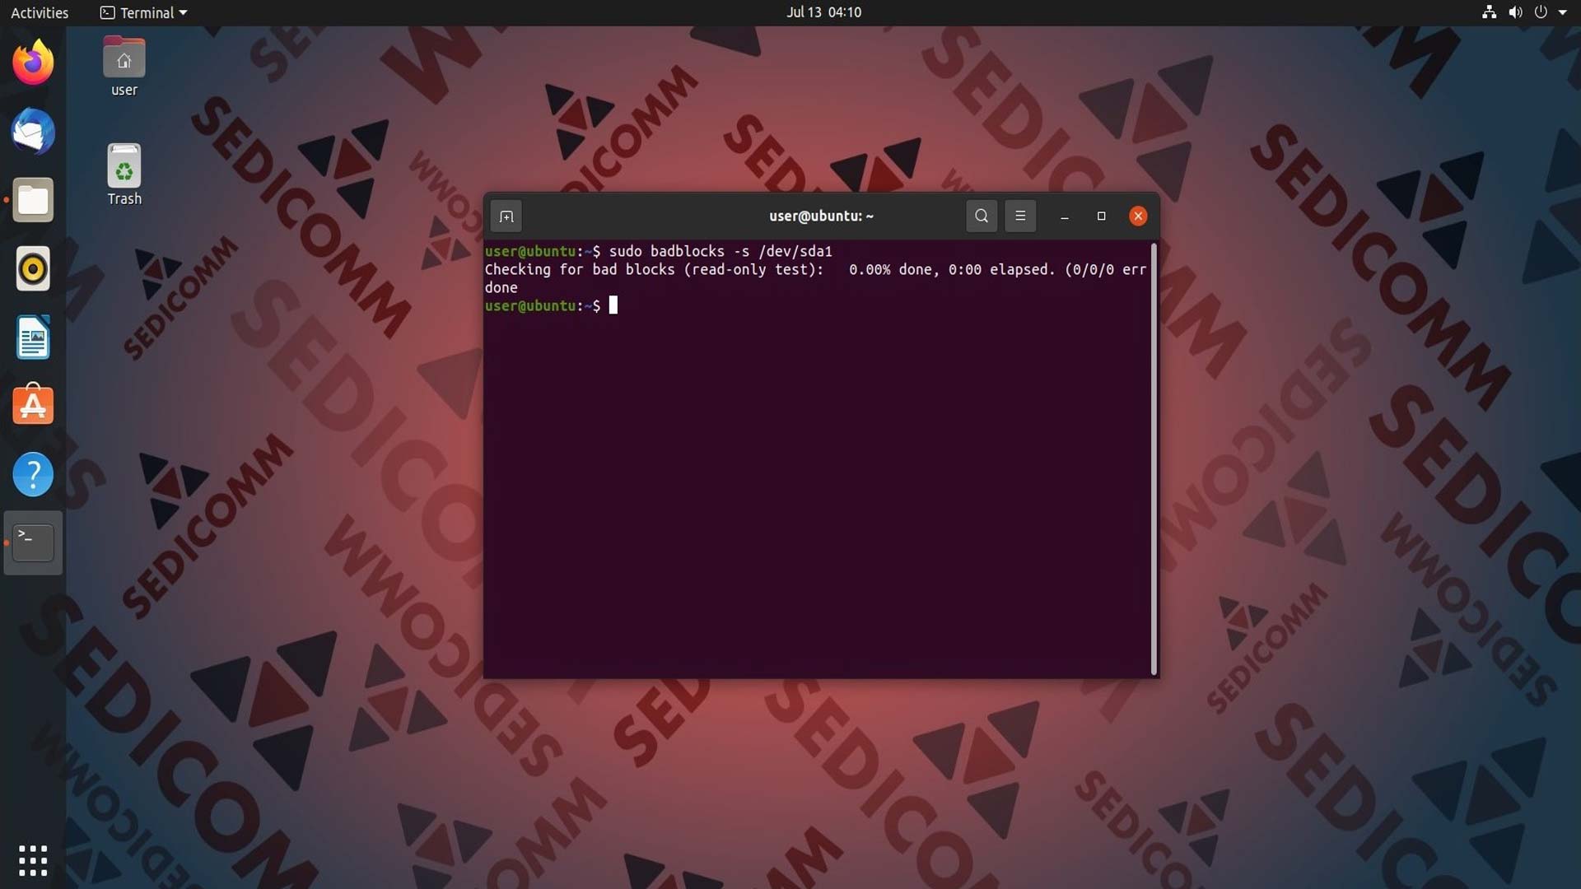1581x889 pixels.
Task: Launch Rhythmbox music player
Action: tap(33, 268)
